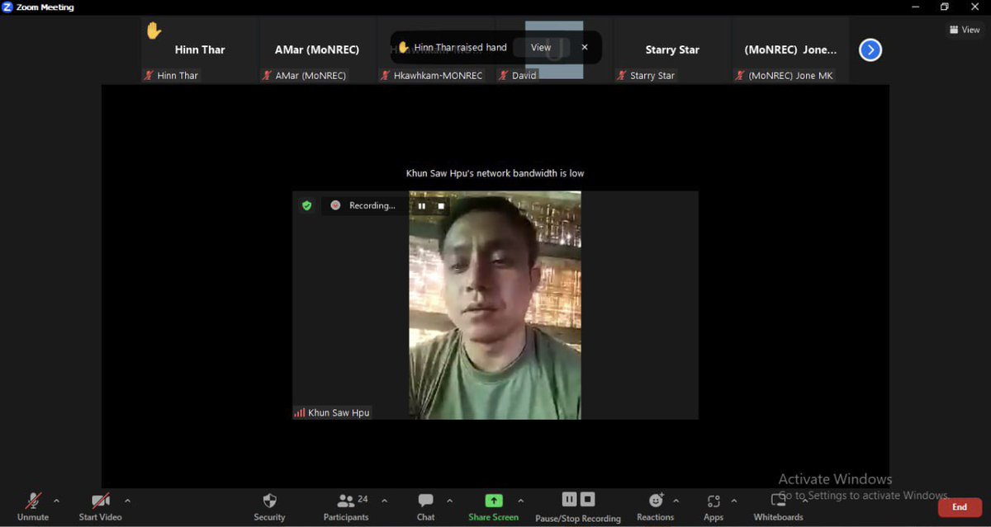
Task: Open audio options arrow next to Unmute
Action: coord(56,501)
